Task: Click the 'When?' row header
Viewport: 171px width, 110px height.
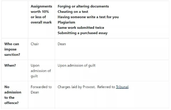Action: (10, 65)
